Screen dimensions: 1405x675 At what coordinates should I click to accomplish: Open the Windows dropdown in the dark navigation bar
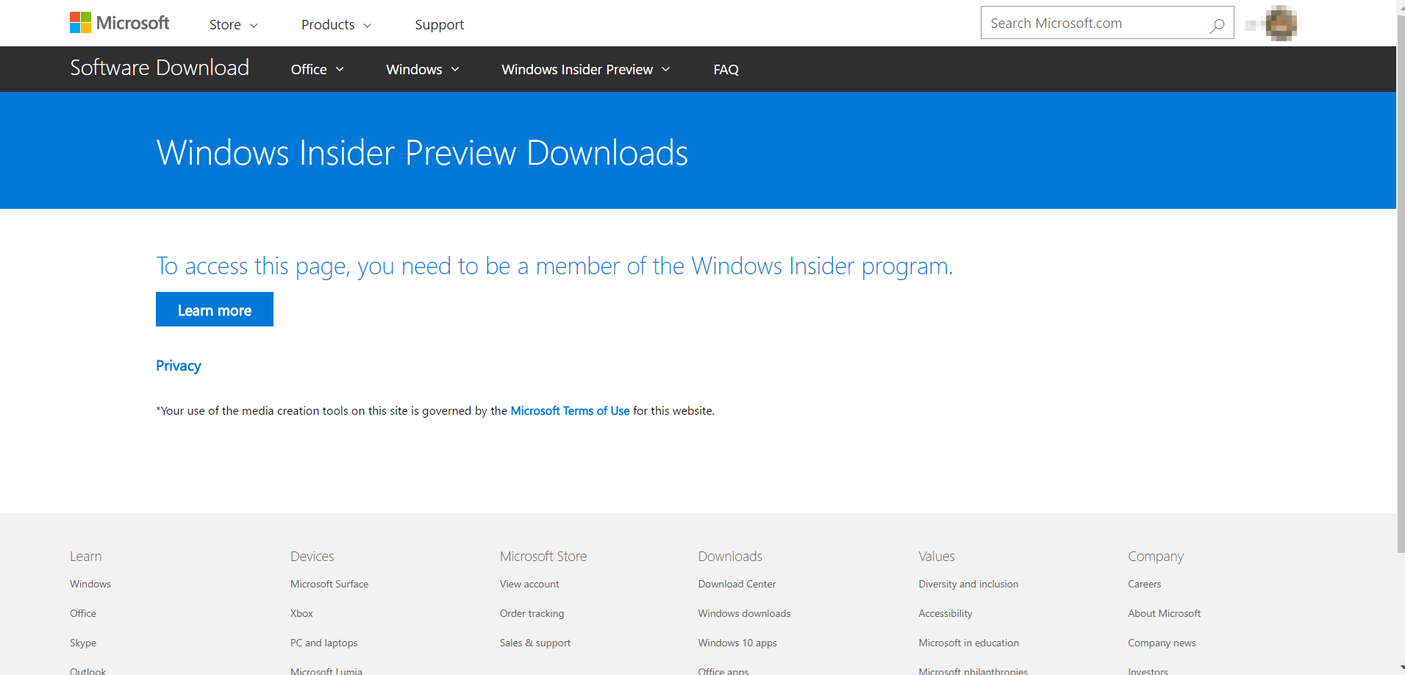[423, 69]
